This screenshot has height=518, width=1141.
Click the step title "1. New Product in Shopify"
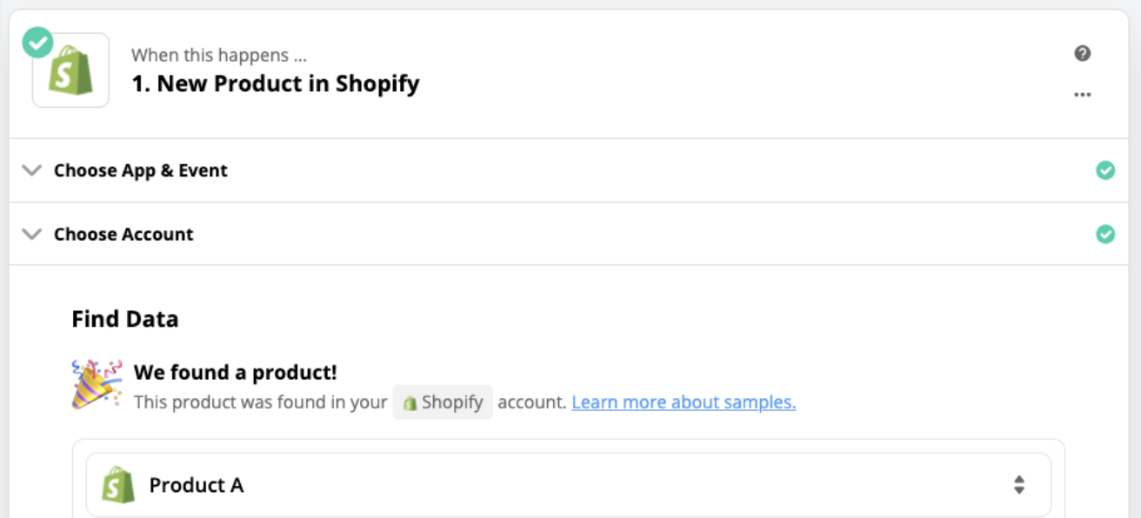pos(275,84)
